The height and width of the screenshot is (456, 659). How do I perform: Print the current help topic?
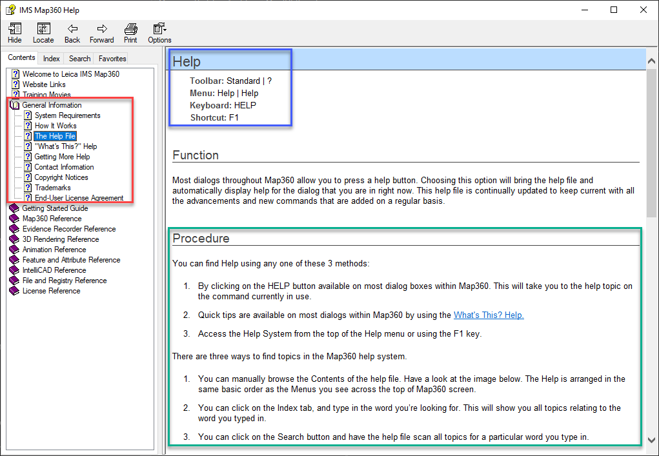tap(130, 29)
